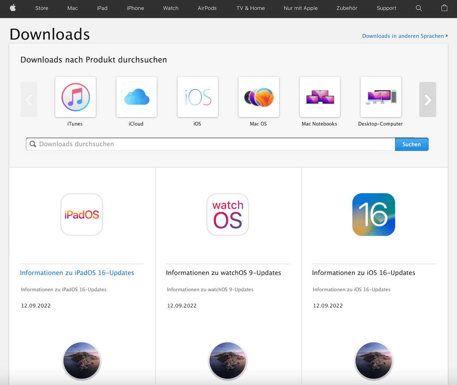
Task: Open the AirPods menu
Action: coord(207,8)
